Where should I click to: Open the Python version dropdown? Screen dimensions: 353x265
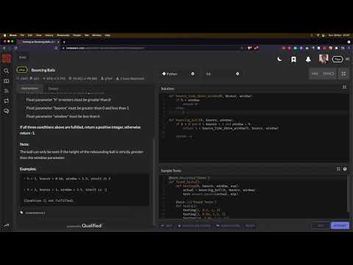[222, 74]
